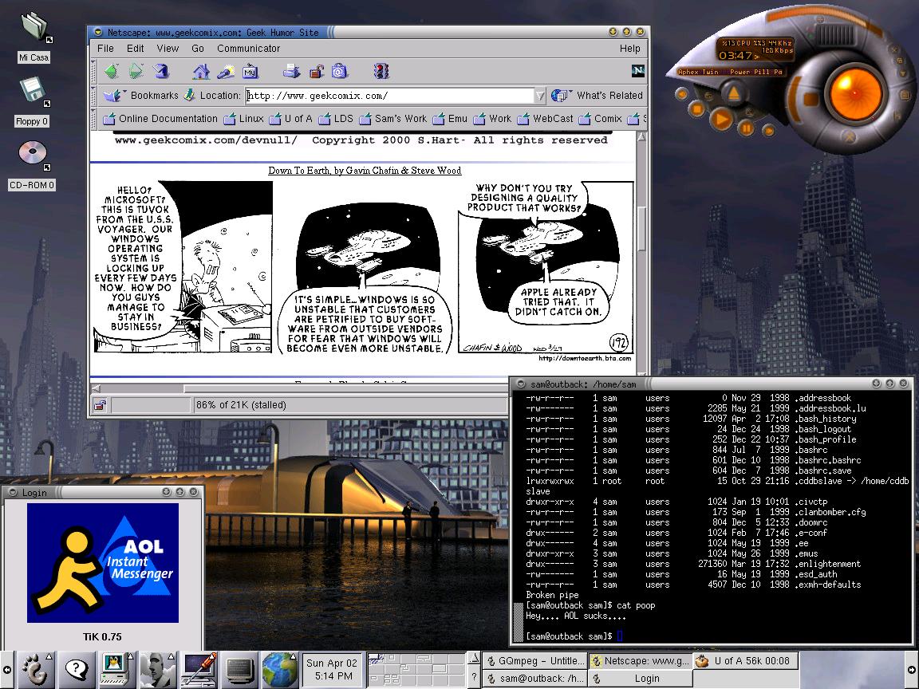Pause playback in GQmpeg
The image size is (919, 689).
[x=747, y=127]
